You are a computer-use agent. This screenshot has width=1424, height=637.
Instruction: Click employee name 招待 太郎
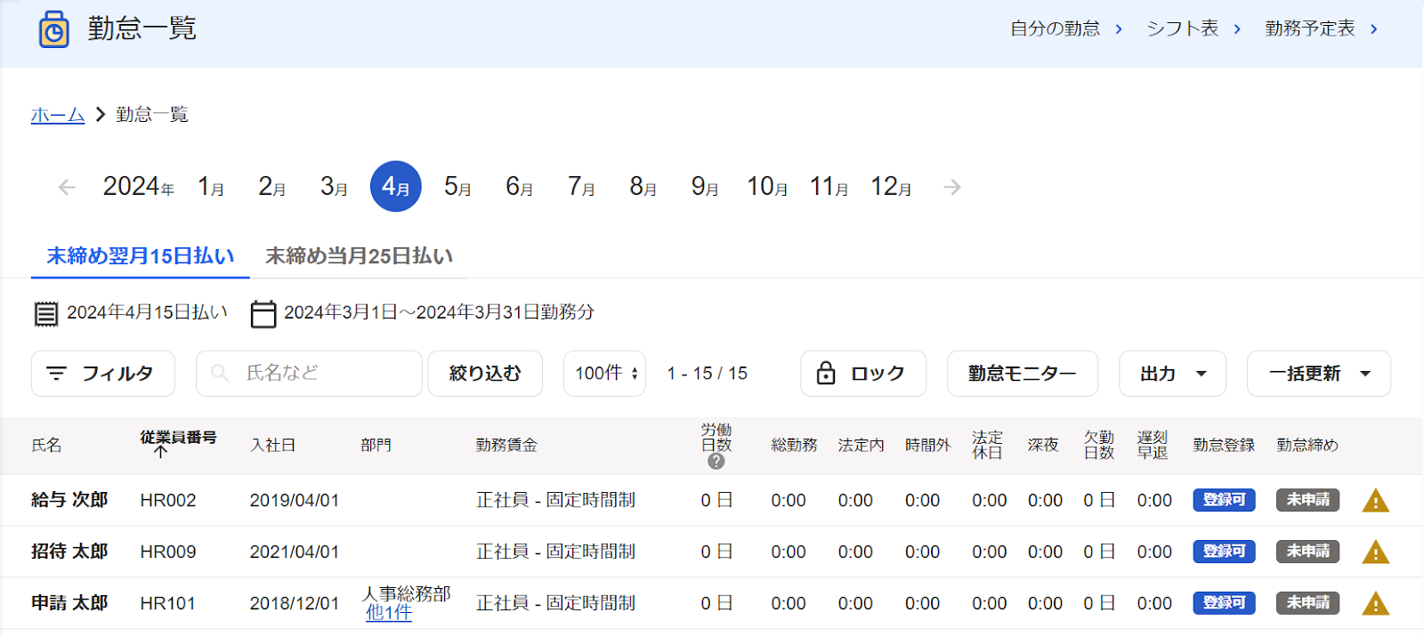click(69, 552)
